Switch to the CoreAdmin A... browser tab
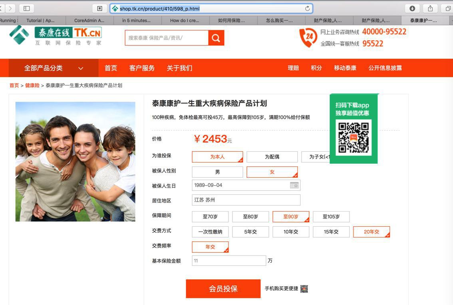453x305 pixels. click(89, 20)
